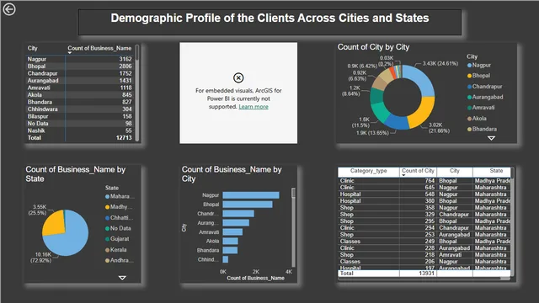539x303 pixels.
Task: Select Bhopal row in city count table
Action: point(79,66)
